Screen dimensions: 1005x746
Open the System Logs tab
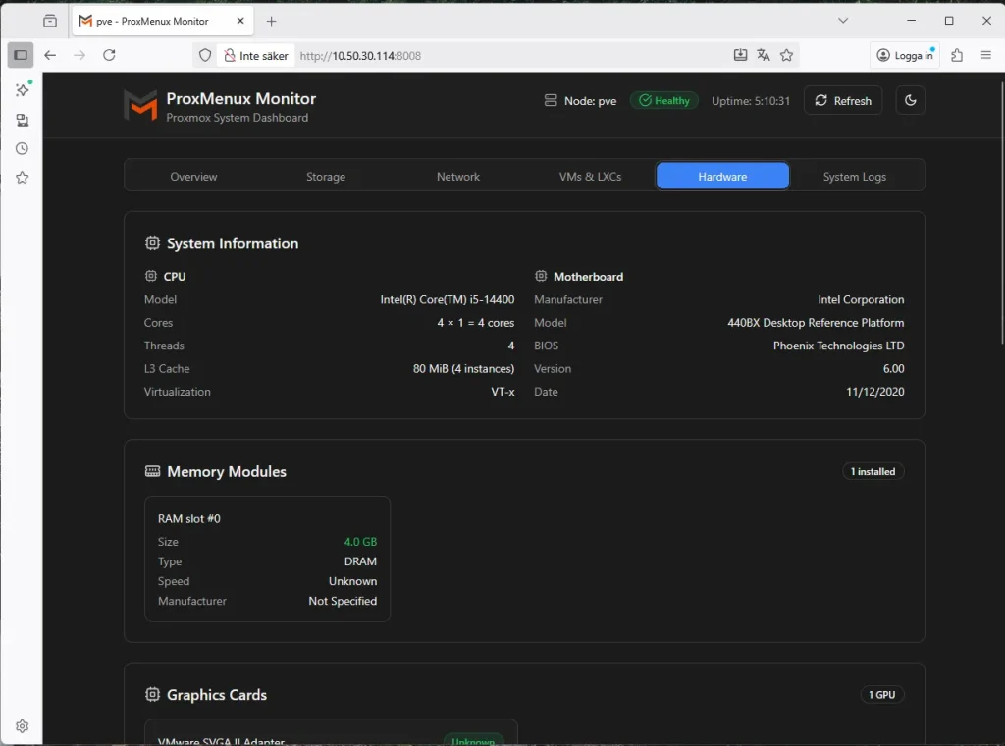coord(854,177)
